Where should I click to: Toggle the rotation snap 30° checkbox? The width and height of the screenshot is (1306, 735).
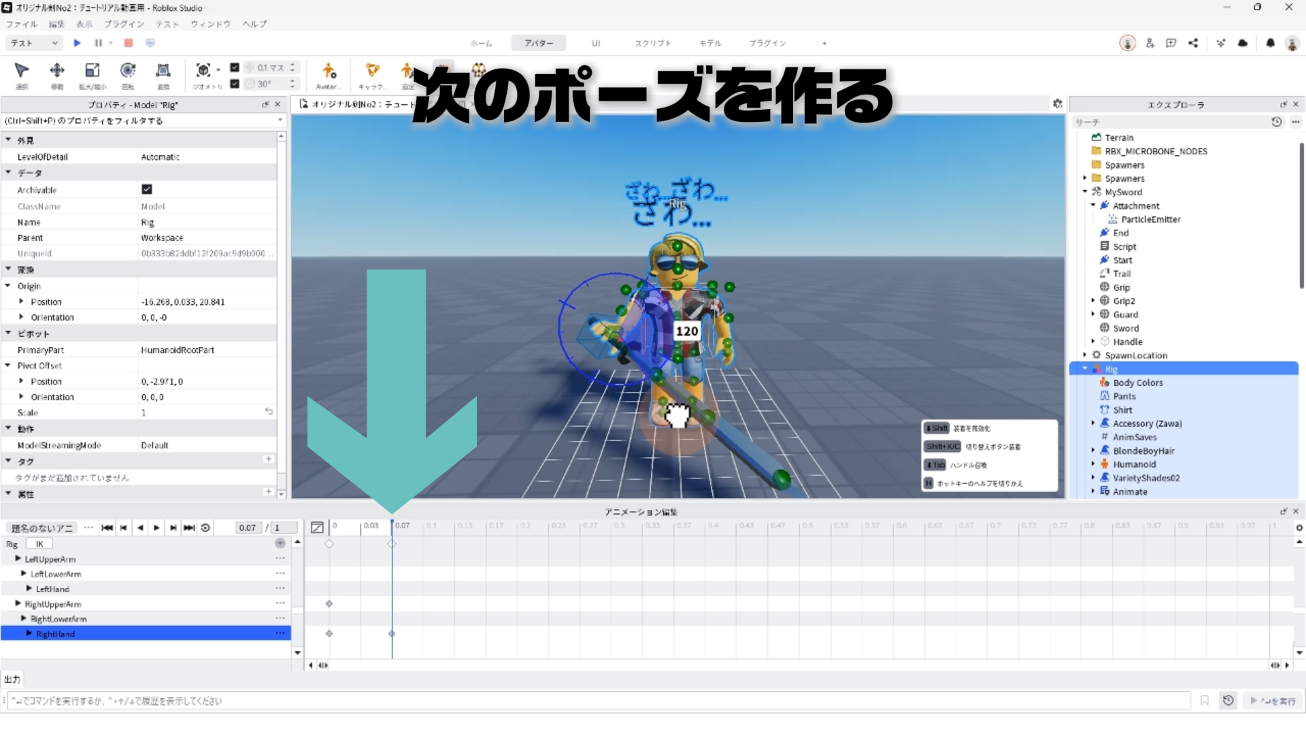click(235, 84)
